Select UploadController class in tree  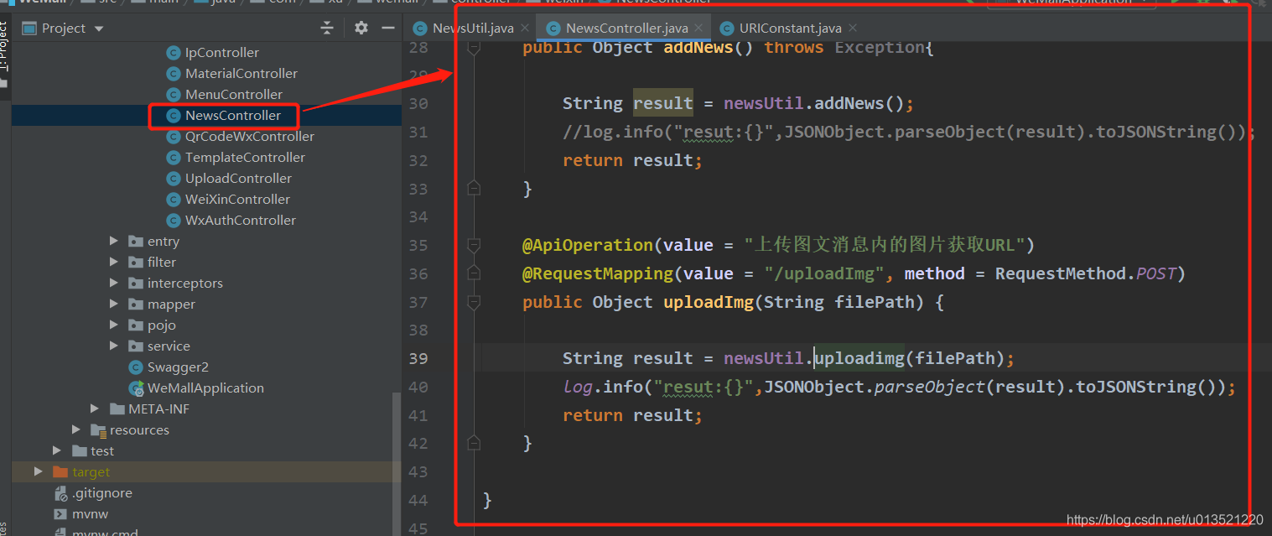point(238,179)
